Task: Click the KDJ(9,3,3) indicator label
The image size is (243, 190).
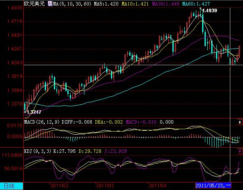Action: coord(38,151)
